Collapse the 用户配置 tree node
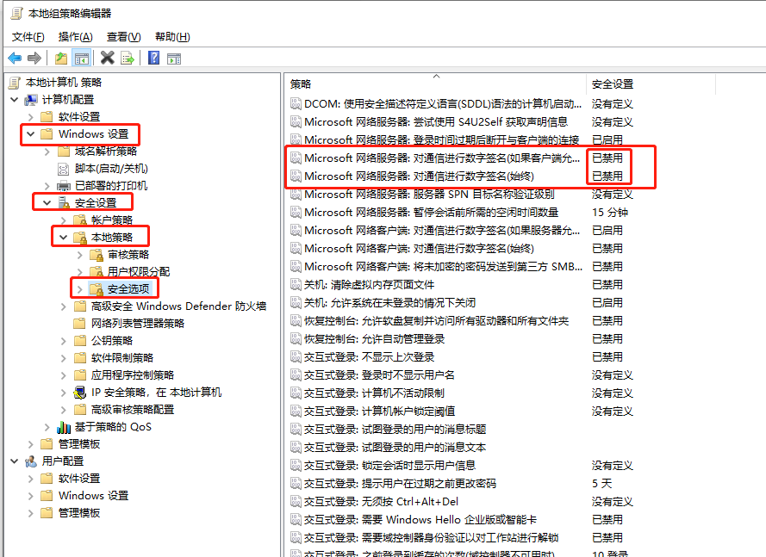Screen dimensions: 766x557 15,461
